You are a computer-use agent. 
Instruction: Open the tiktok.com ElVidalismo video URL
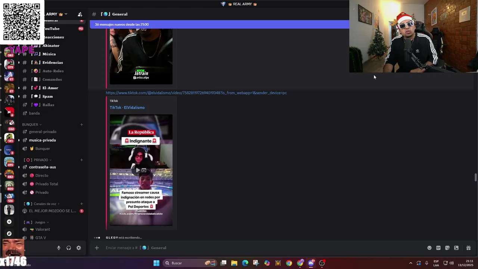196,93
